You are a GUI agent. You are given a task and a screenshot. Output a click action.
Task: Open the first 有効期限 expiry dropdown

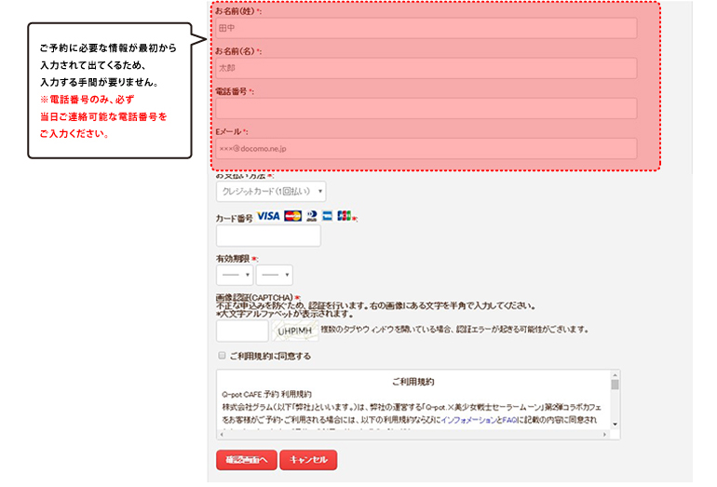[235, 275]
